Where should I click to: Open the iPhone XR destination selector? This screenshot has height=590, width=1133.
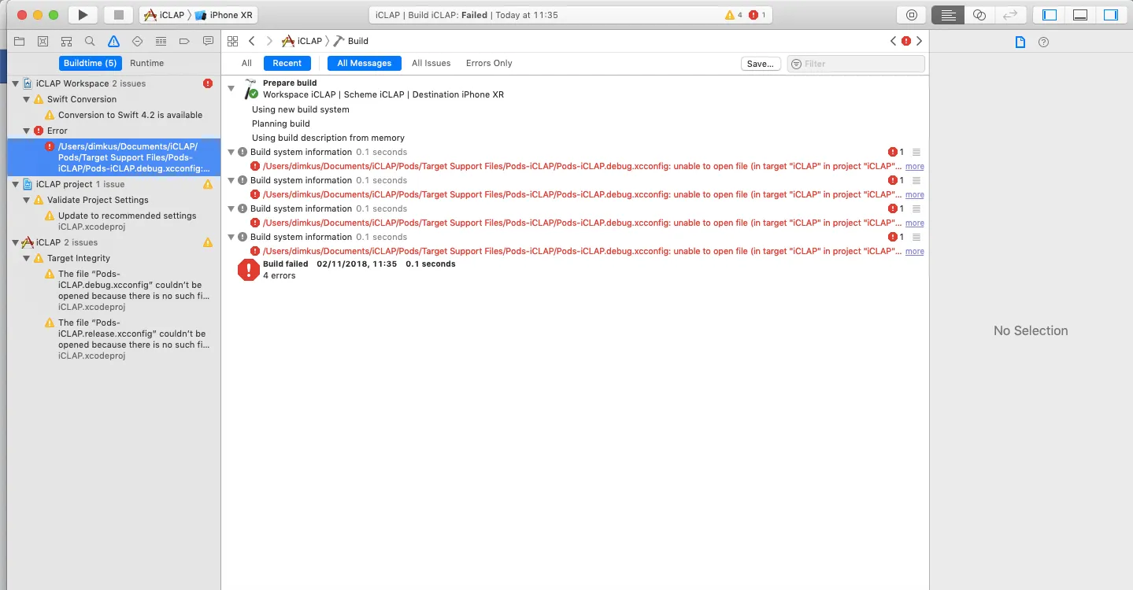click(x=224, y=15)
